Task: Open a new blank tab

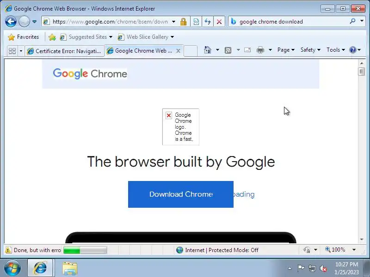Action: tap(191, 51)
